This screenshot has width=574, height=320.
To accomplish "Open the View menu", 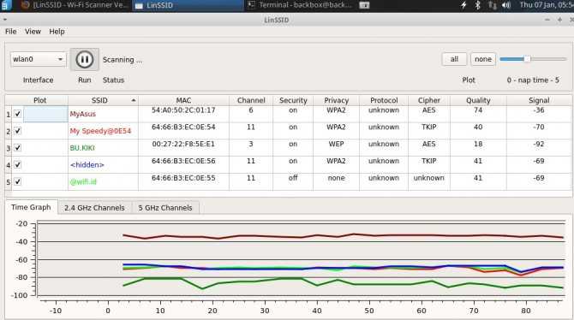I will (x=33, y=32).
